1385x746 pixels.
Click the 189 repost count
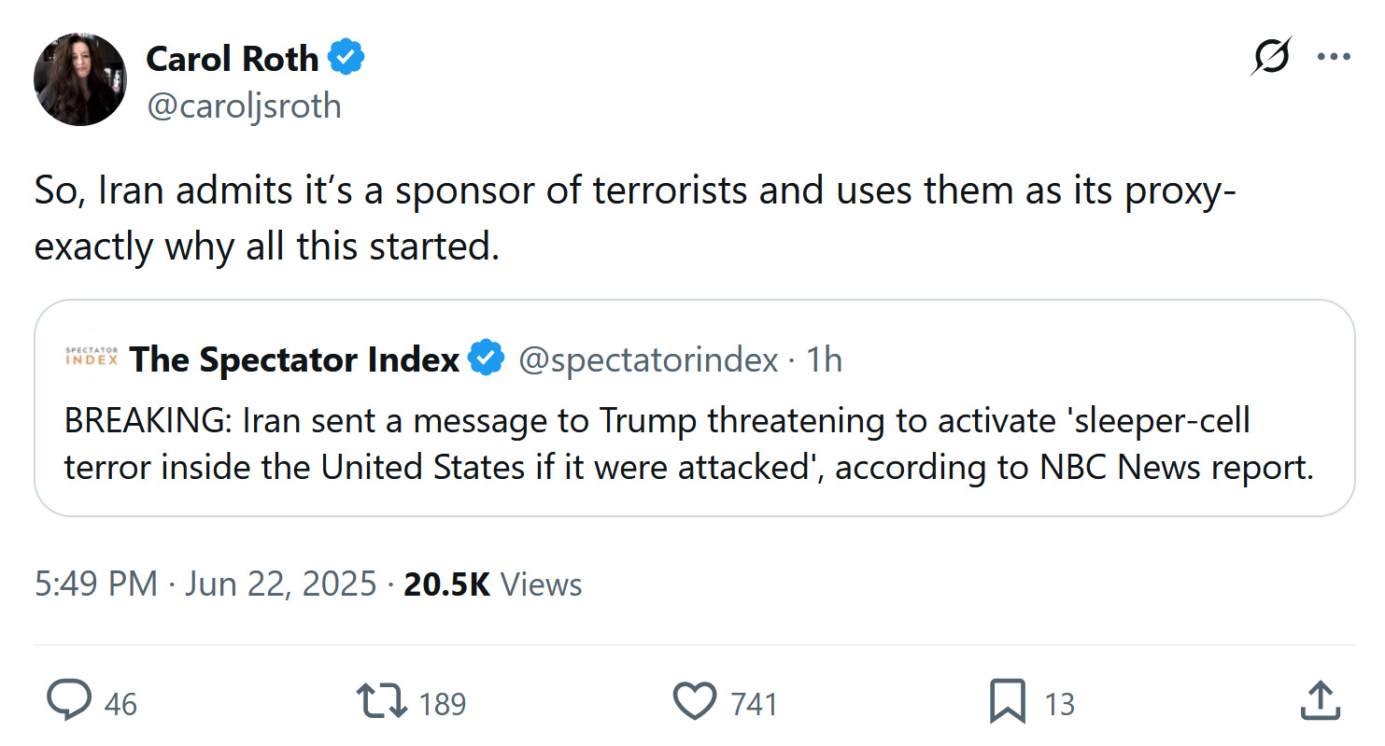[442, 703]
